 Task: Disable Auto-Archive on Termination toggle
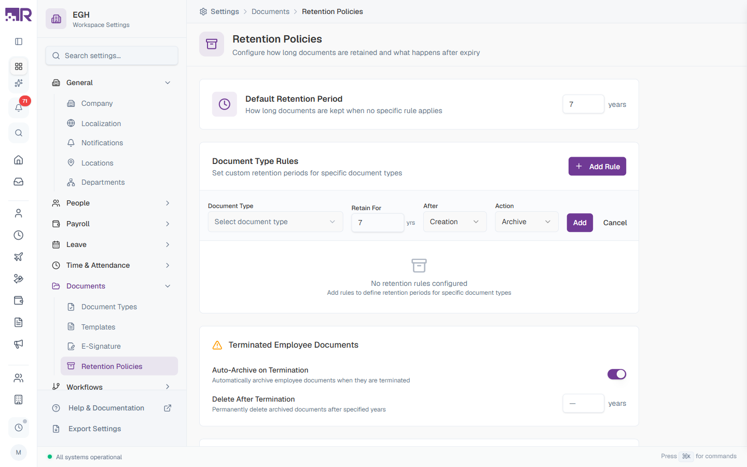tap(617, 374)
